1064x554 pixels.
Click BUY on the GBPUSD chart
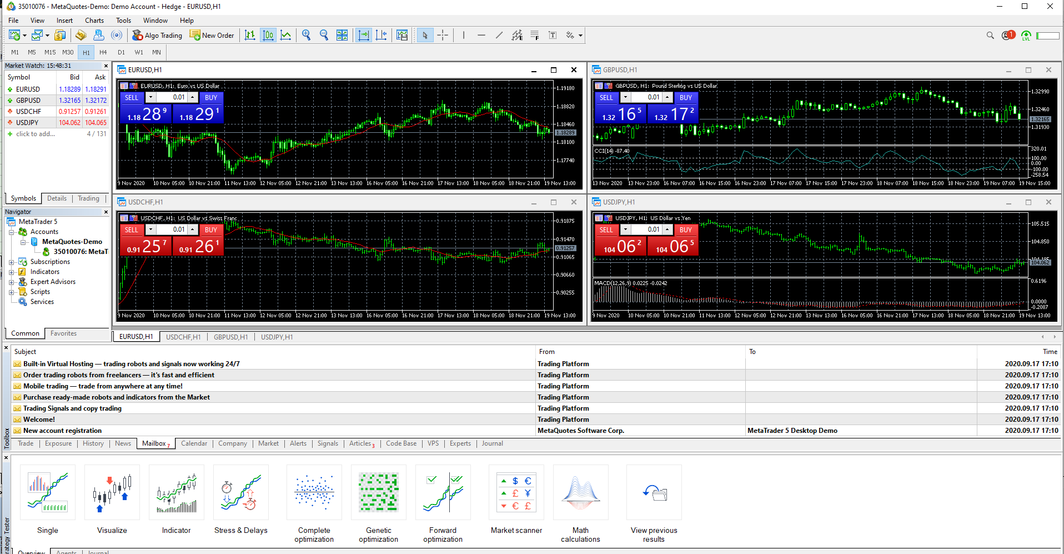click(686, 97)
